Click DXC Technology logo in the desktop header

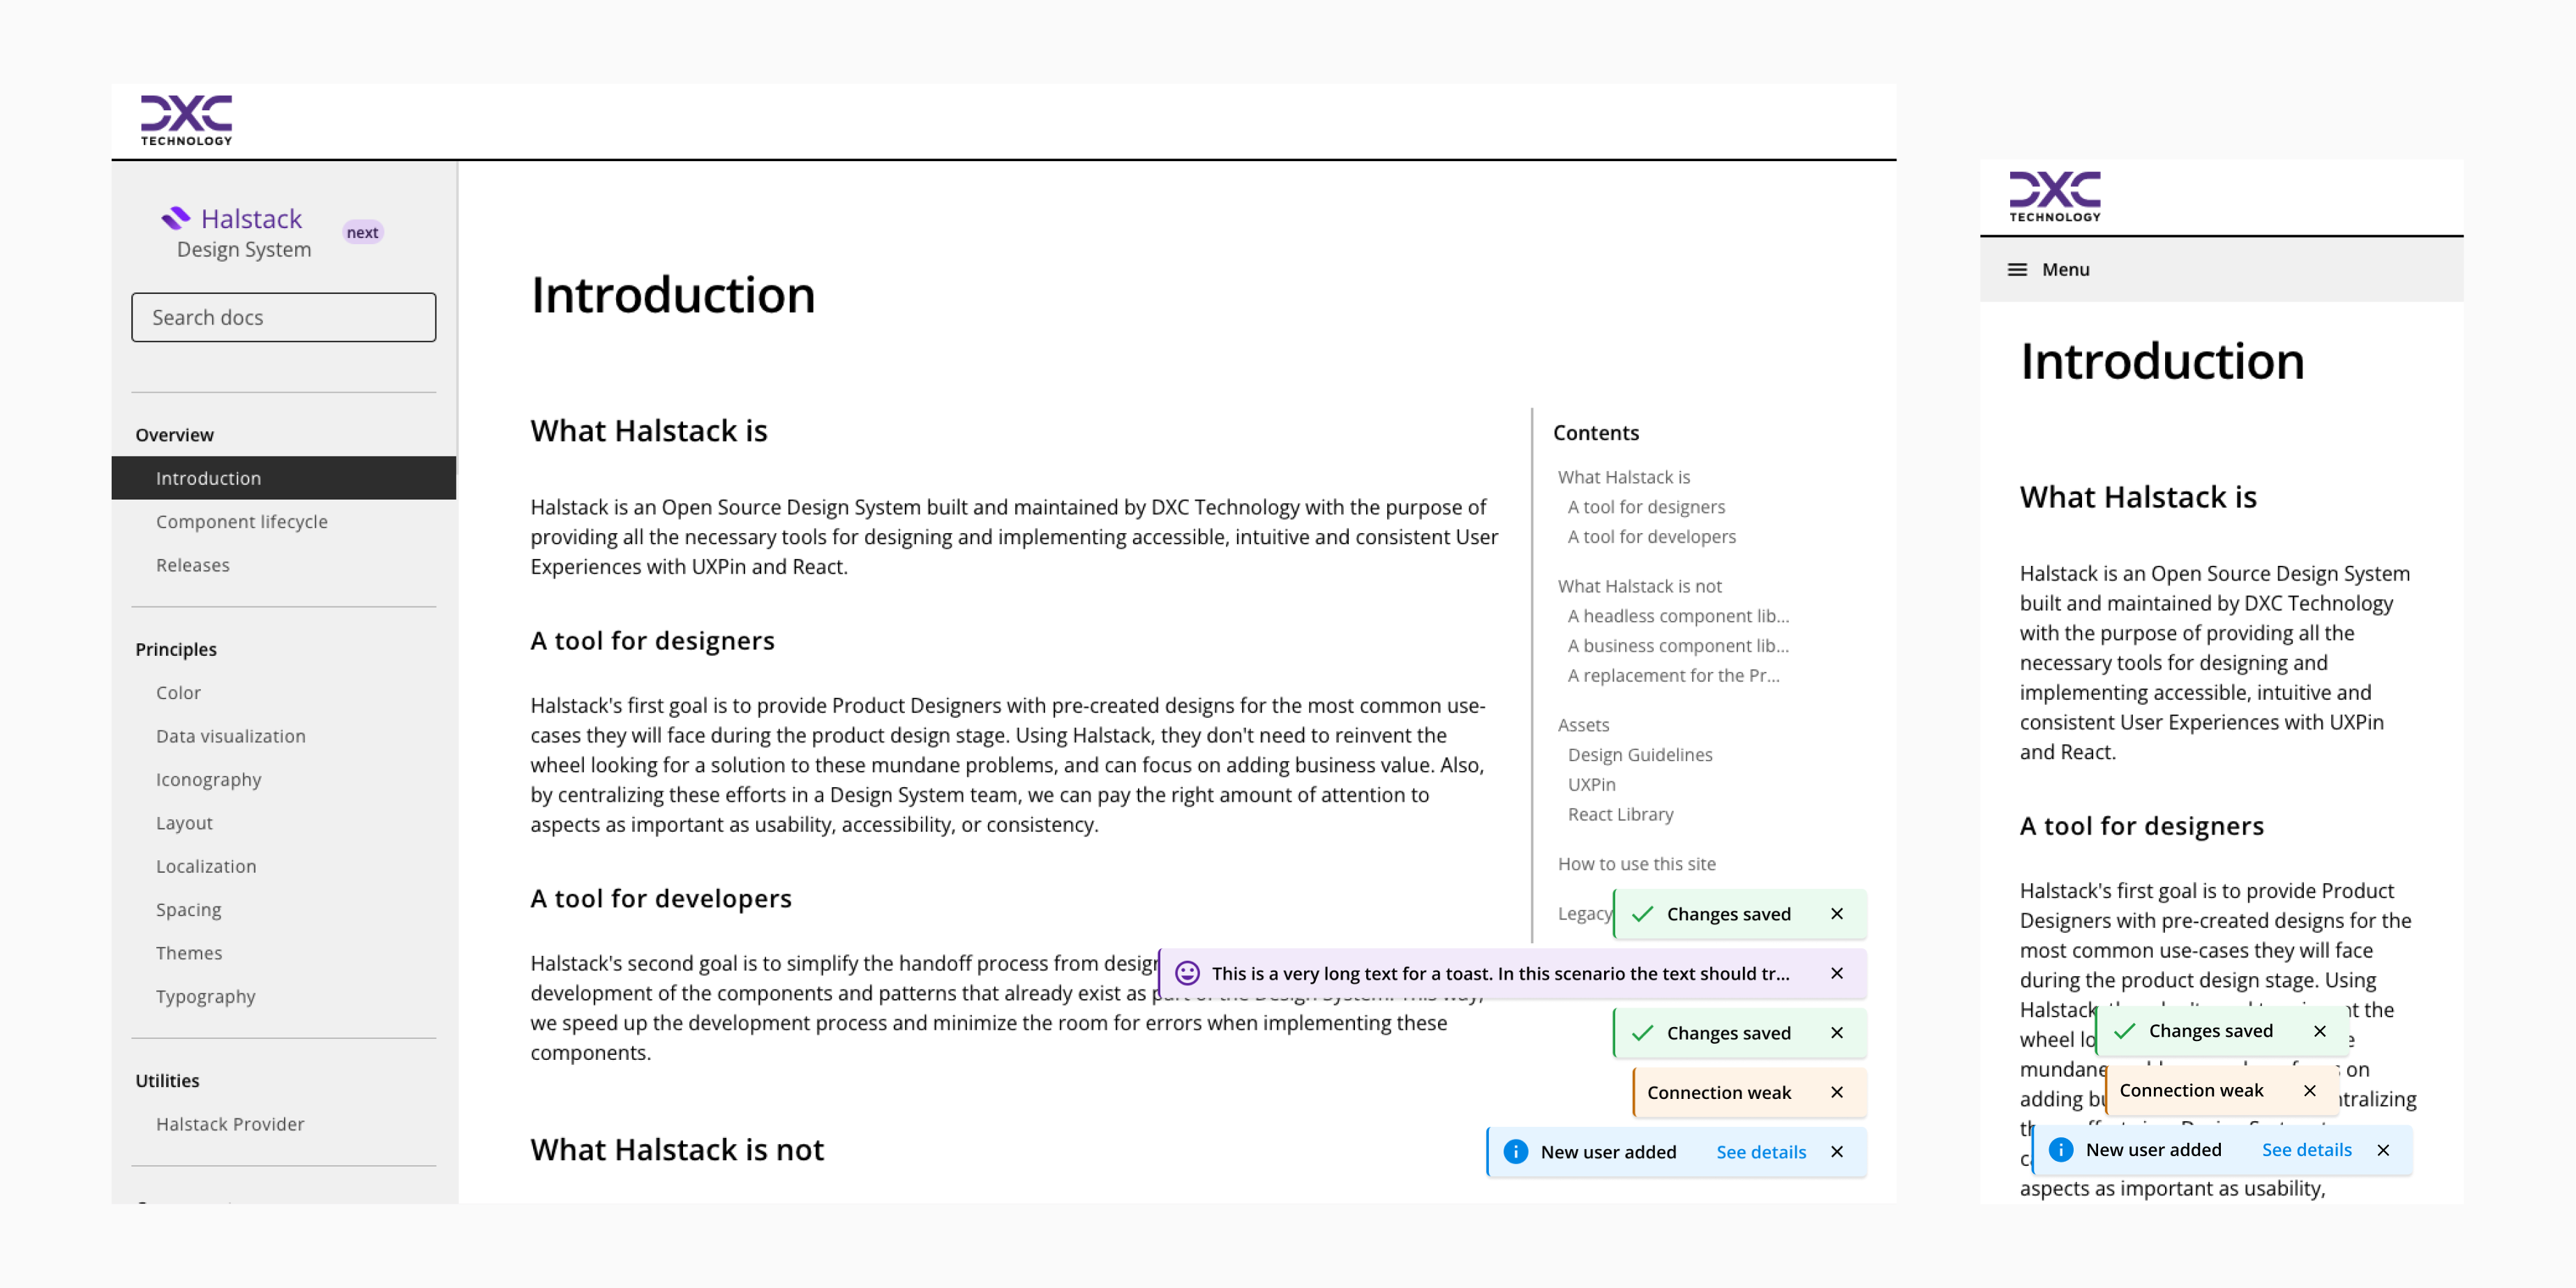point(186,120)
